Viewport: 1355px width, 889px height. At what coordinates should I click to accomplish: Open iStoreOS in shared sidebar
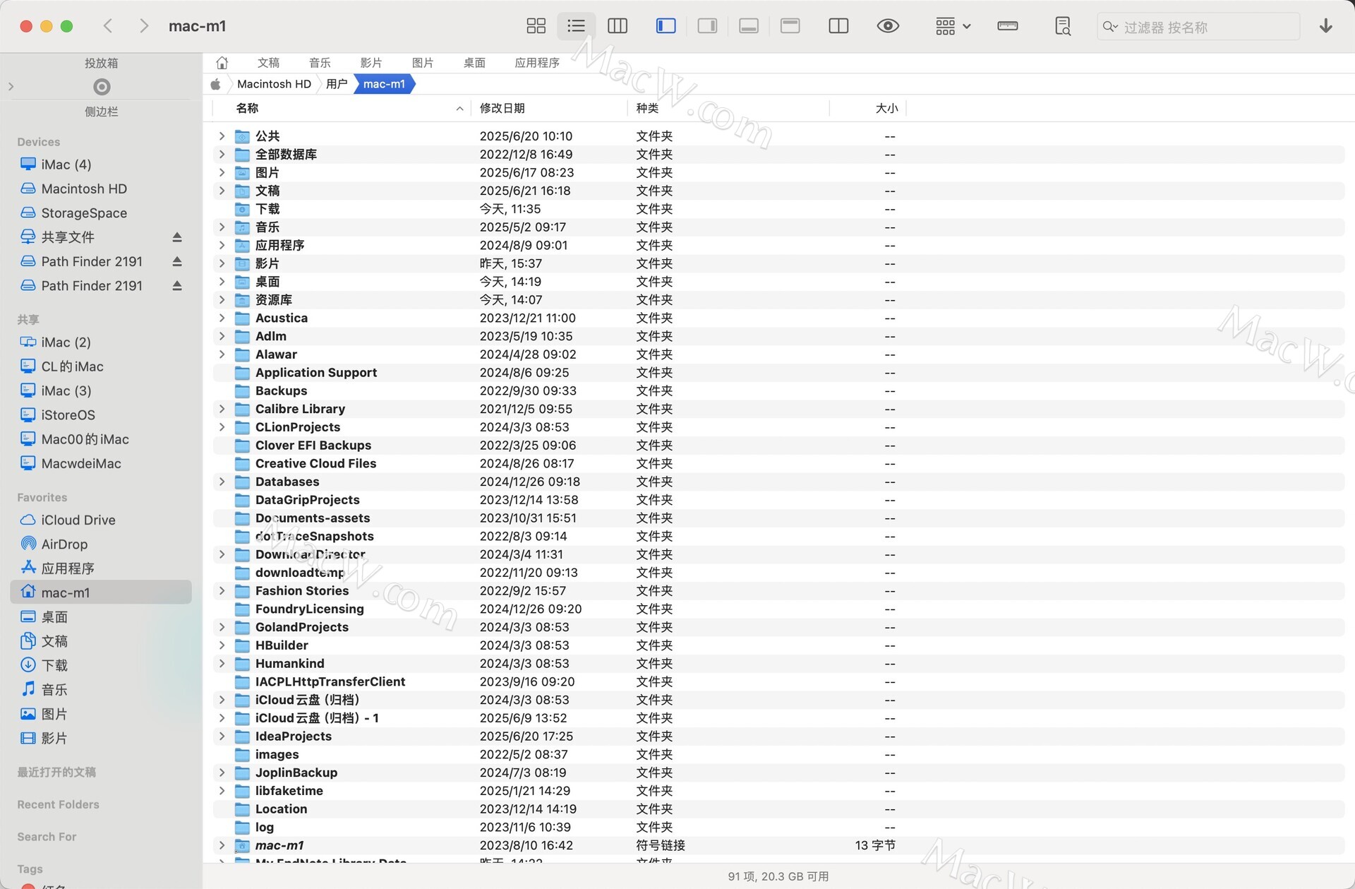pos(68,415)
